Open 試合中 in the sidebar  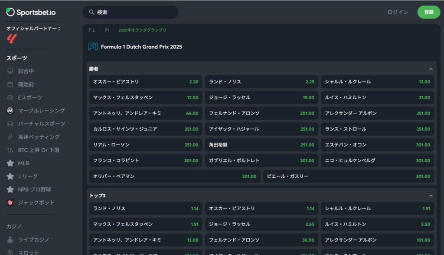(x=26, y=71)
